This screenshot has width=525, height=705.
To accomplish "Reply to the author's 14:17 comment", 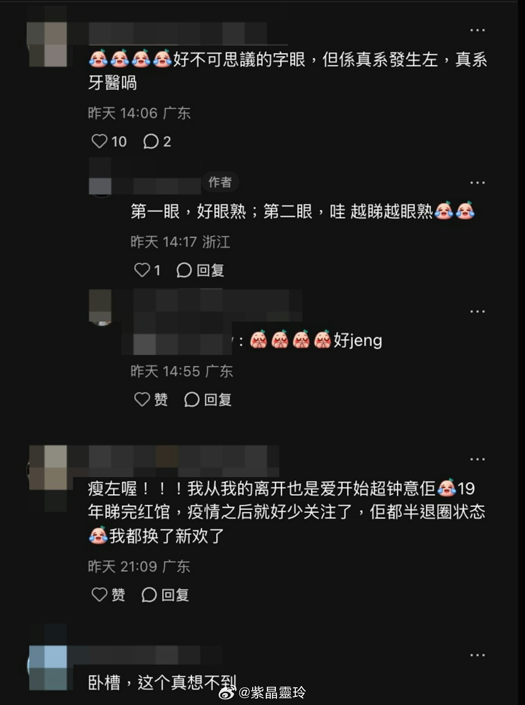I will coord(200,270).
